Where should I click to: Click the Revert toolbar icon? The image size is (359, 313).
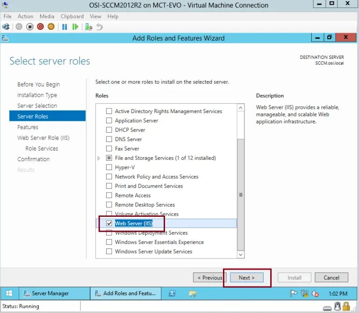click(100, 27)
